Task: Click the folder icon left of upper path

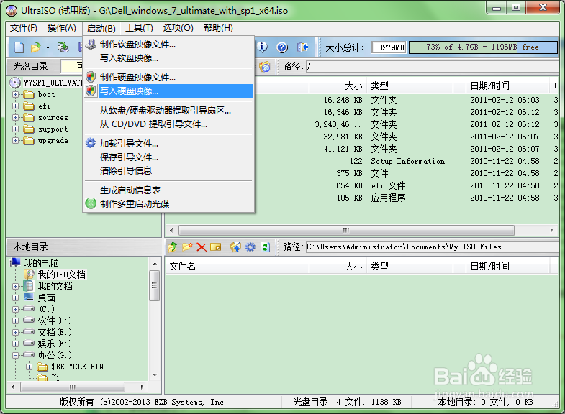Action: (264, 67)
